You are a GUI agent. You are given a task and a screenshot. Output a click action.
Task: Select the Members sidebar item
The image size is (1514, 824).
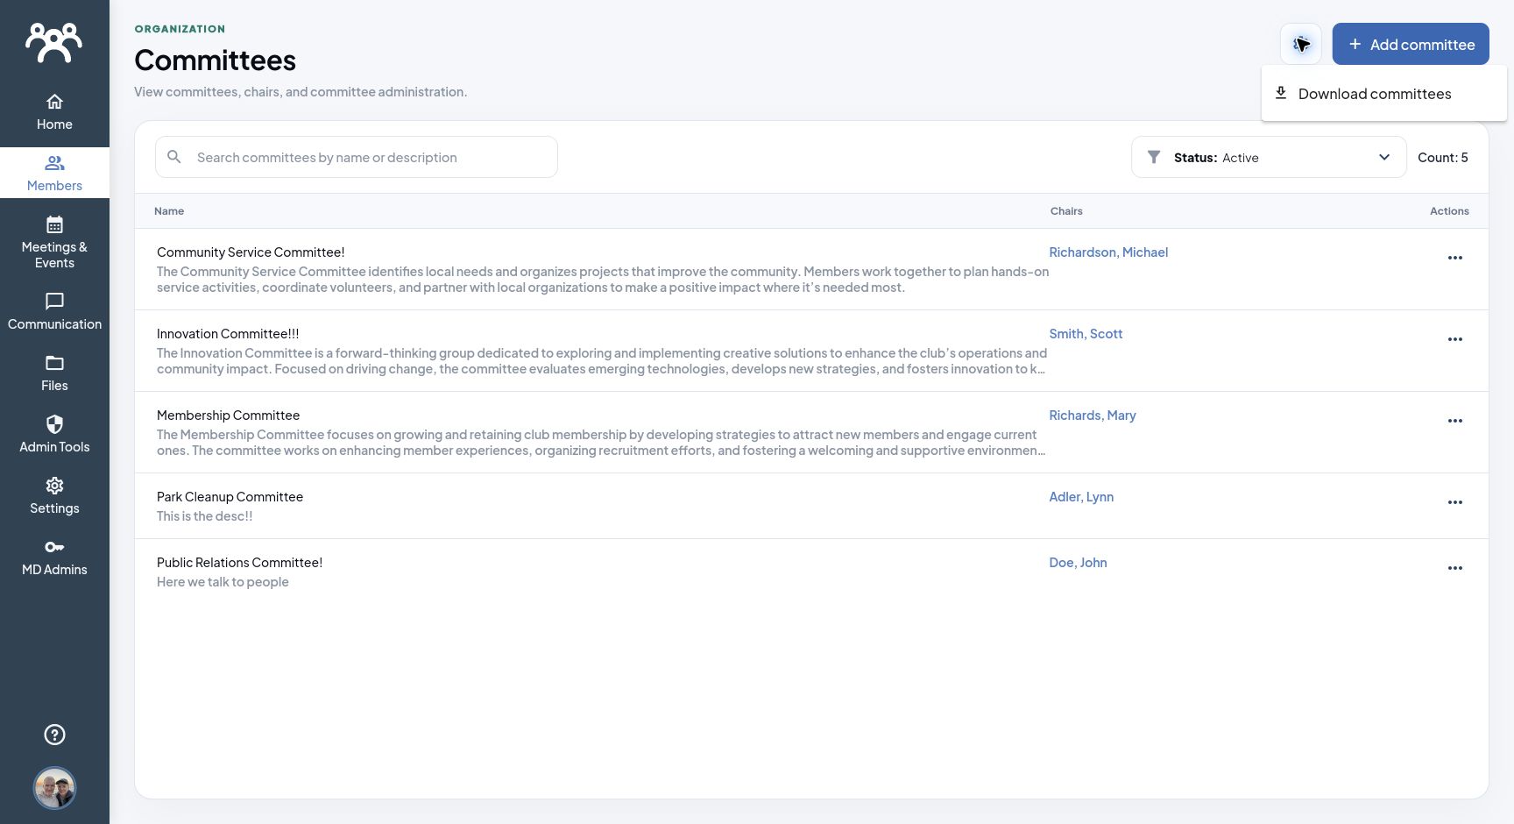point(54,174)
